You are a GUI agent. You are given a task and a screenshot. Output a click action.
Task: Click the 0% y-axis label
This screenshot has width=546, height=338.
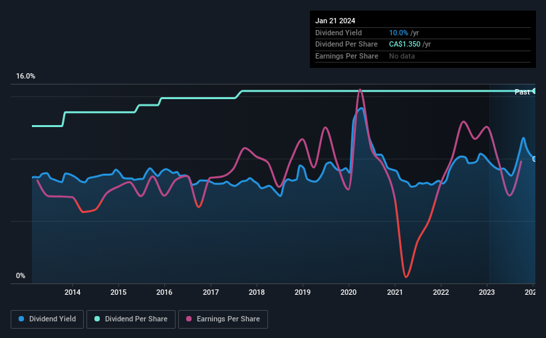(x=21, y=276)
